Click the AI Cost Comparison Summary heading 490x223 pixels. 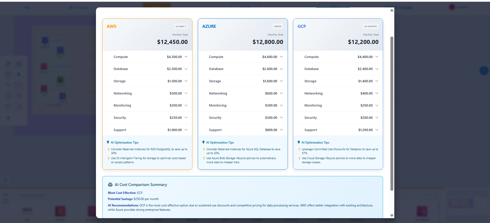[141, 184]
